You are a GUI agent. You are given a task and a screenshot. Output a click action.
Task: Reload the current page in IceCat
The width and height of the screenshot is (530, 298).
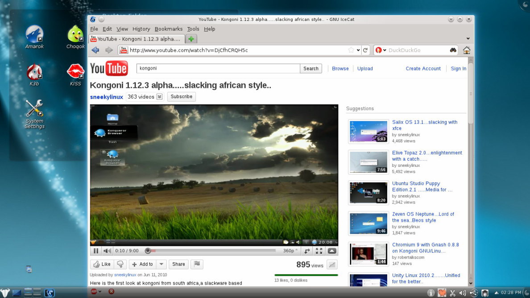tap(366, 50)
